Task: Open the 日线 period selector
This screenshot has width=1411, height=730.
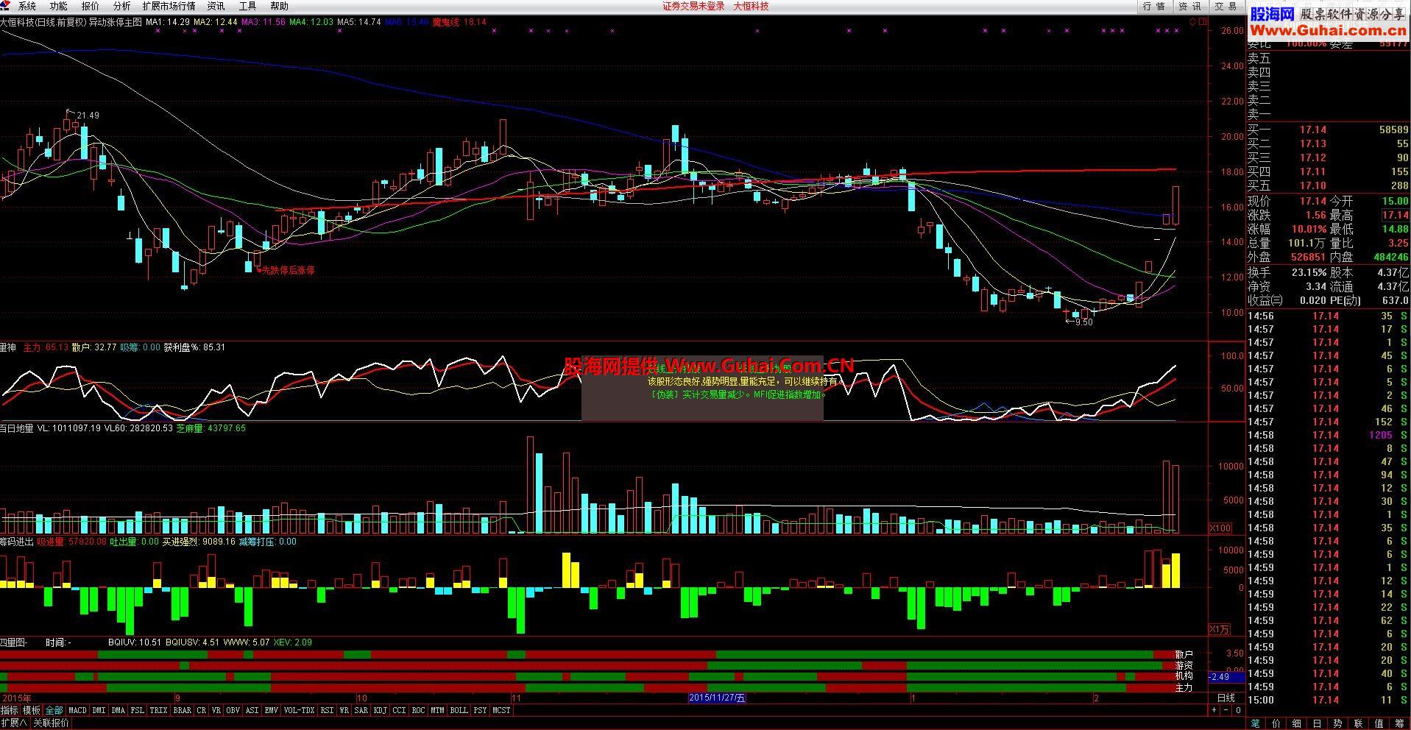Action: (x=1226, y=698)
